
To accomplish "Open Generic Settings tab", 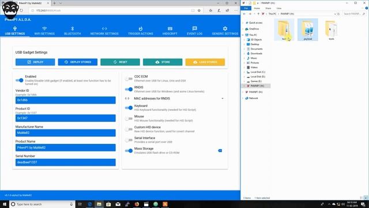I will pyautogui.click(x=225, y=31).
